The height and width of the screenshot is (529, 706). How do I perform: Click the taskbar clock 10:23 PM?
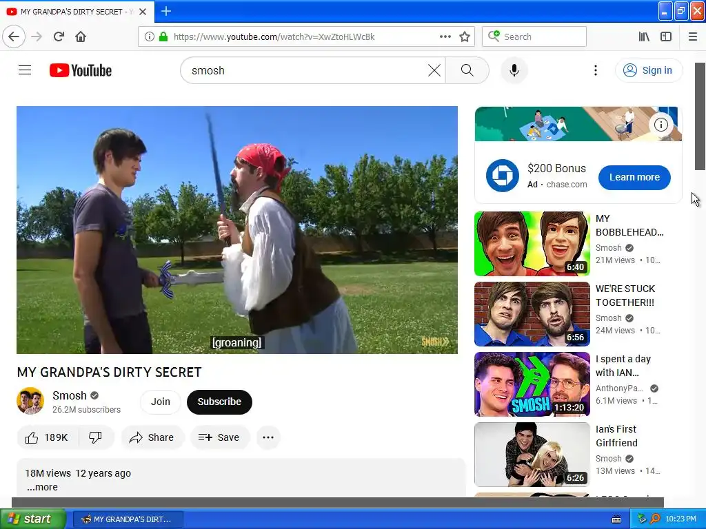(680, 519)
